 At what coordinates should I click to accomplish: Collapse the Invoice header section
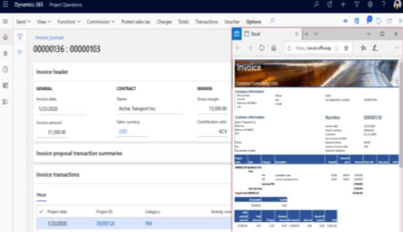(52, 72)
